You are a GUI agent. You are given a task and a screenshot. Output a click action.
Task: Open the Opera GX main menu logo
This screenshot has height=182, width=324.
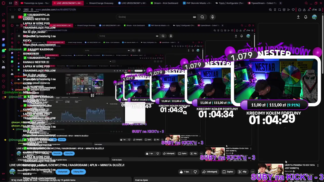point(3,3)
